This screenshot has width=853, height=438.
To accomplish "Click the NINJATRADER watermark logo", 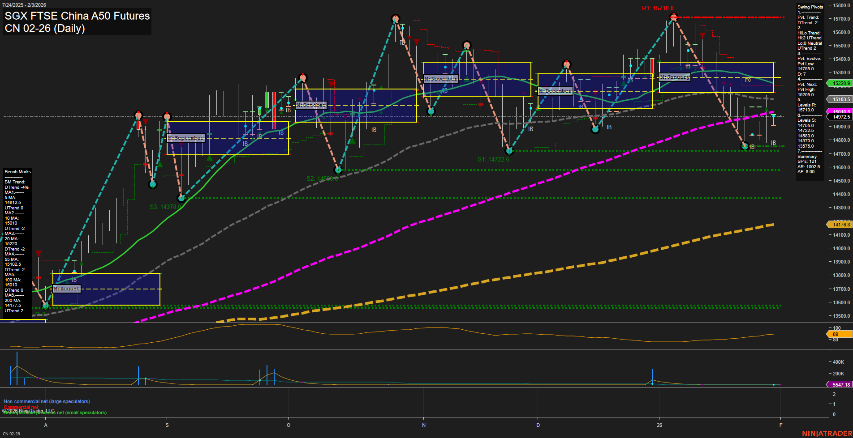I will pos(827,433).
